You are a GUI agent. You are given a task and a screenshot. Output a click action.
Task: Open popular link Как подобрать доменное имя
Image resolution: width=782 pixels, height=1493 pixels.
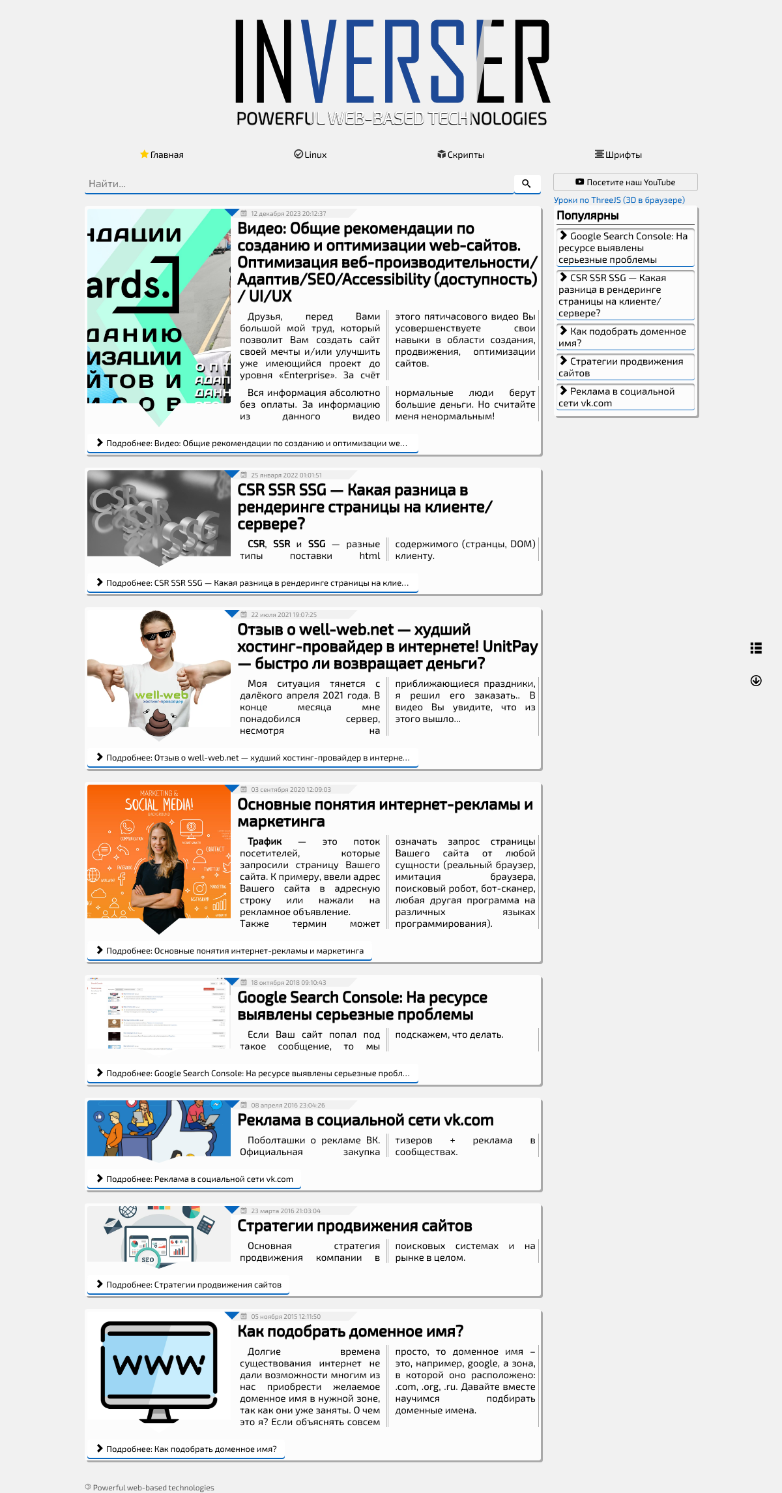(626, 337)
